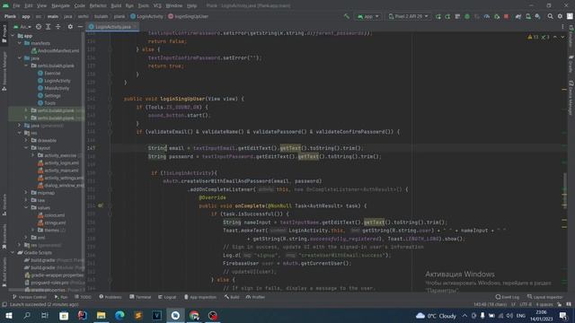Click the Windows Start button
575x323 pixels.
(x=9, y=315)
